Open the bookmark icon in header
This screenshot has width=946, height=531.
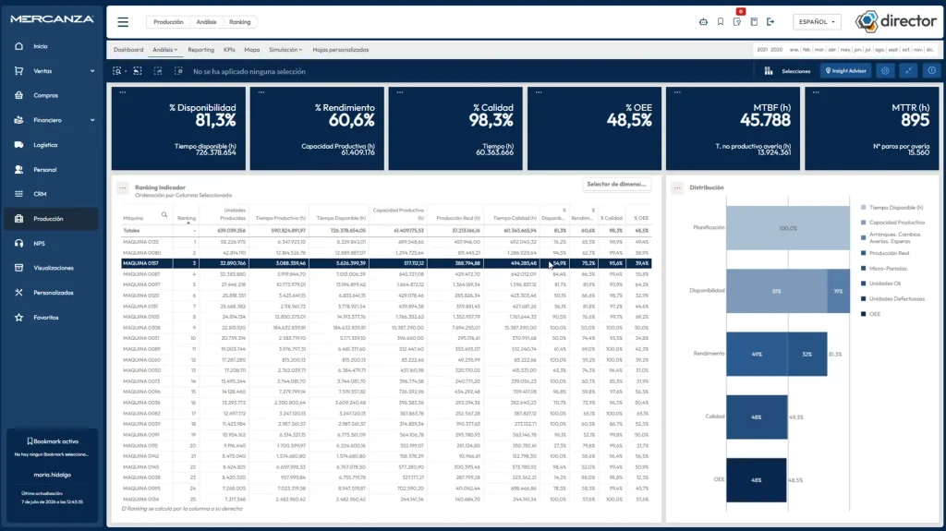(x=721, y=22)
